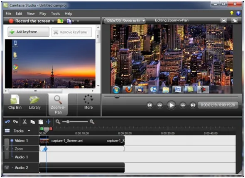
Task: Click the Cut scissors icon in timeline toolbar
Action: pos(24,122)
